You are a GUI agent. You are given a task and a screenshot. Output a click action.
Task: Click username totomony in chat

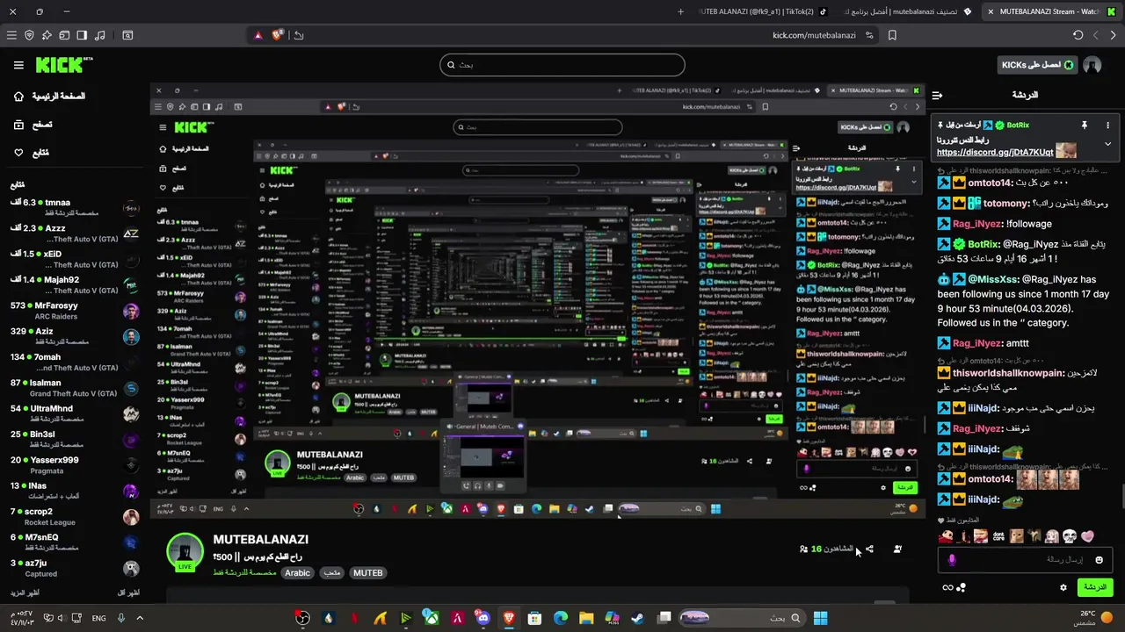click(1006, 204)
